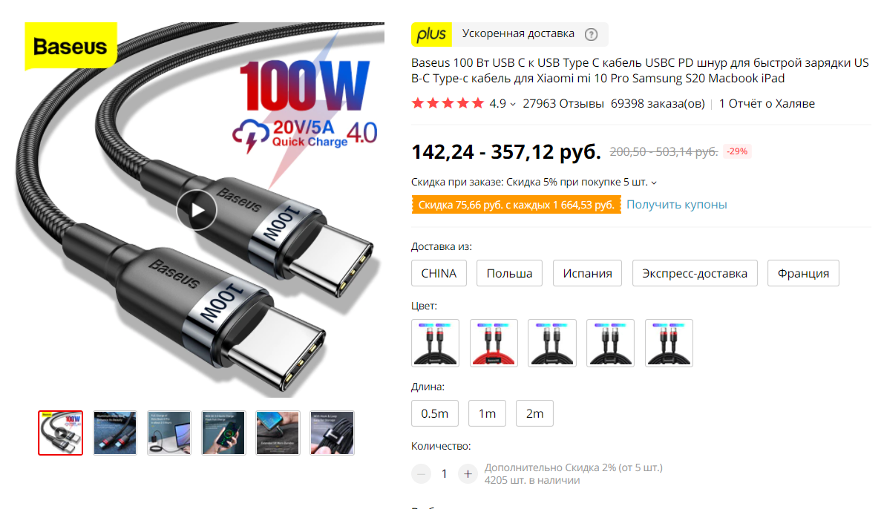Viewport: 884px width, 509px height.
Task: Select Экспресс-доставка shipping option
Action: click(695, 273)
